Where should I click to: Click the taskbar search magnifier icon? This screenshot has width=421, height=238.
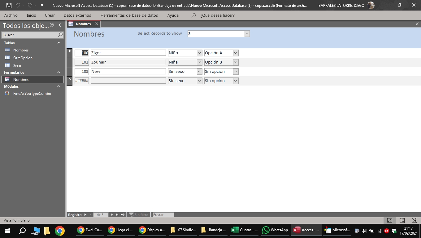(x=22, y=231)
